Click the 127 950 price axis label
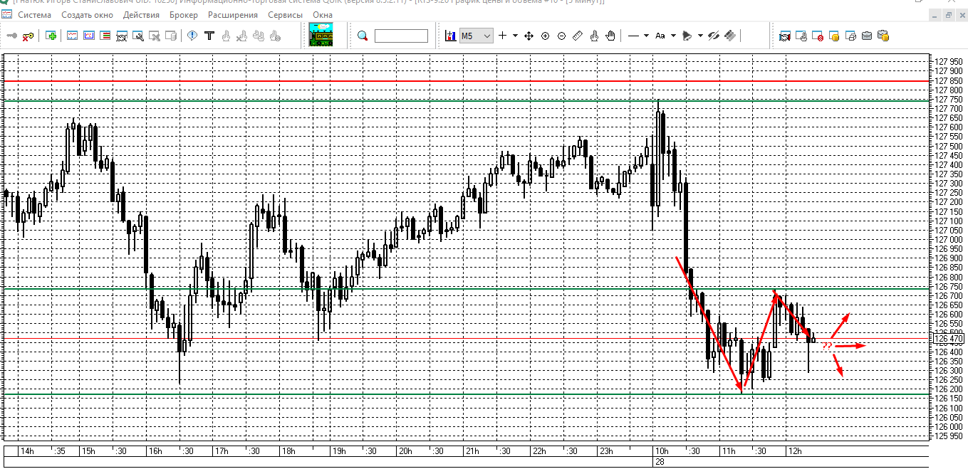 pos(948,61)
